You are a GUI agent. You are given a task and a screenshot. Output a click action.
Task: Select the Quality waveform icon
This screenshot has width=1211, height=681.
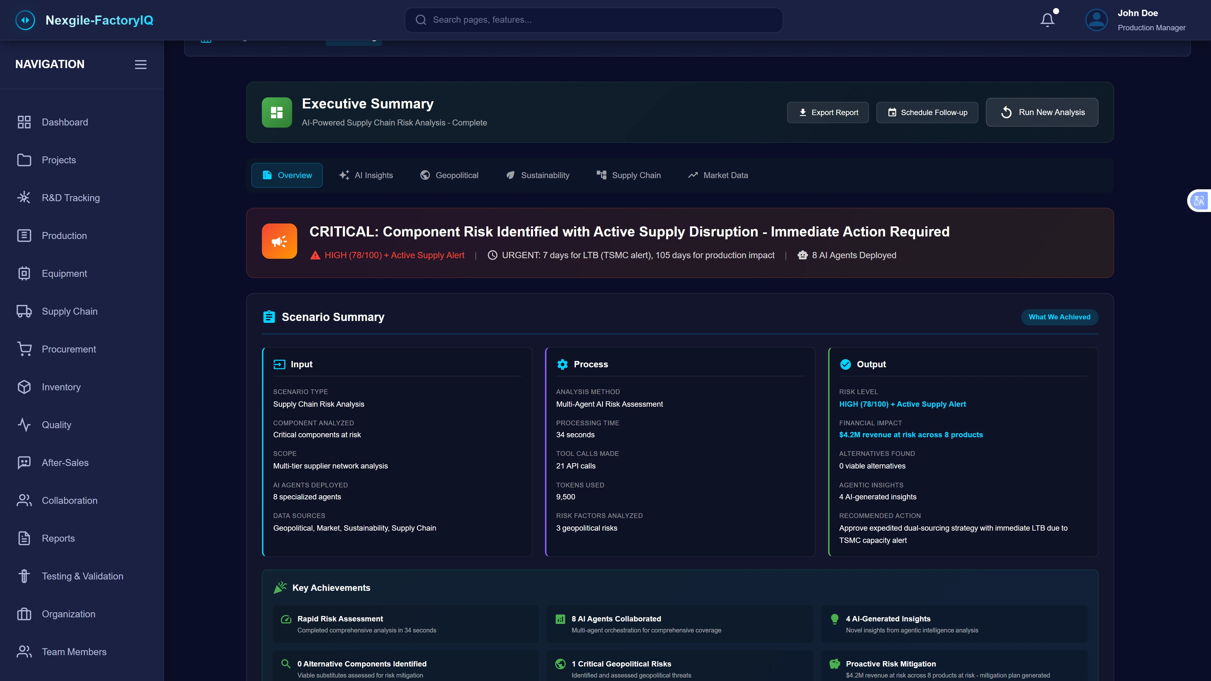(24, 425)
